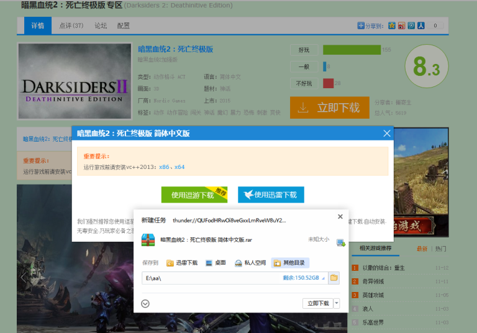Share via the Tencent Weibo icon
The image size is (477, 333).
click(x=411, y=25)
